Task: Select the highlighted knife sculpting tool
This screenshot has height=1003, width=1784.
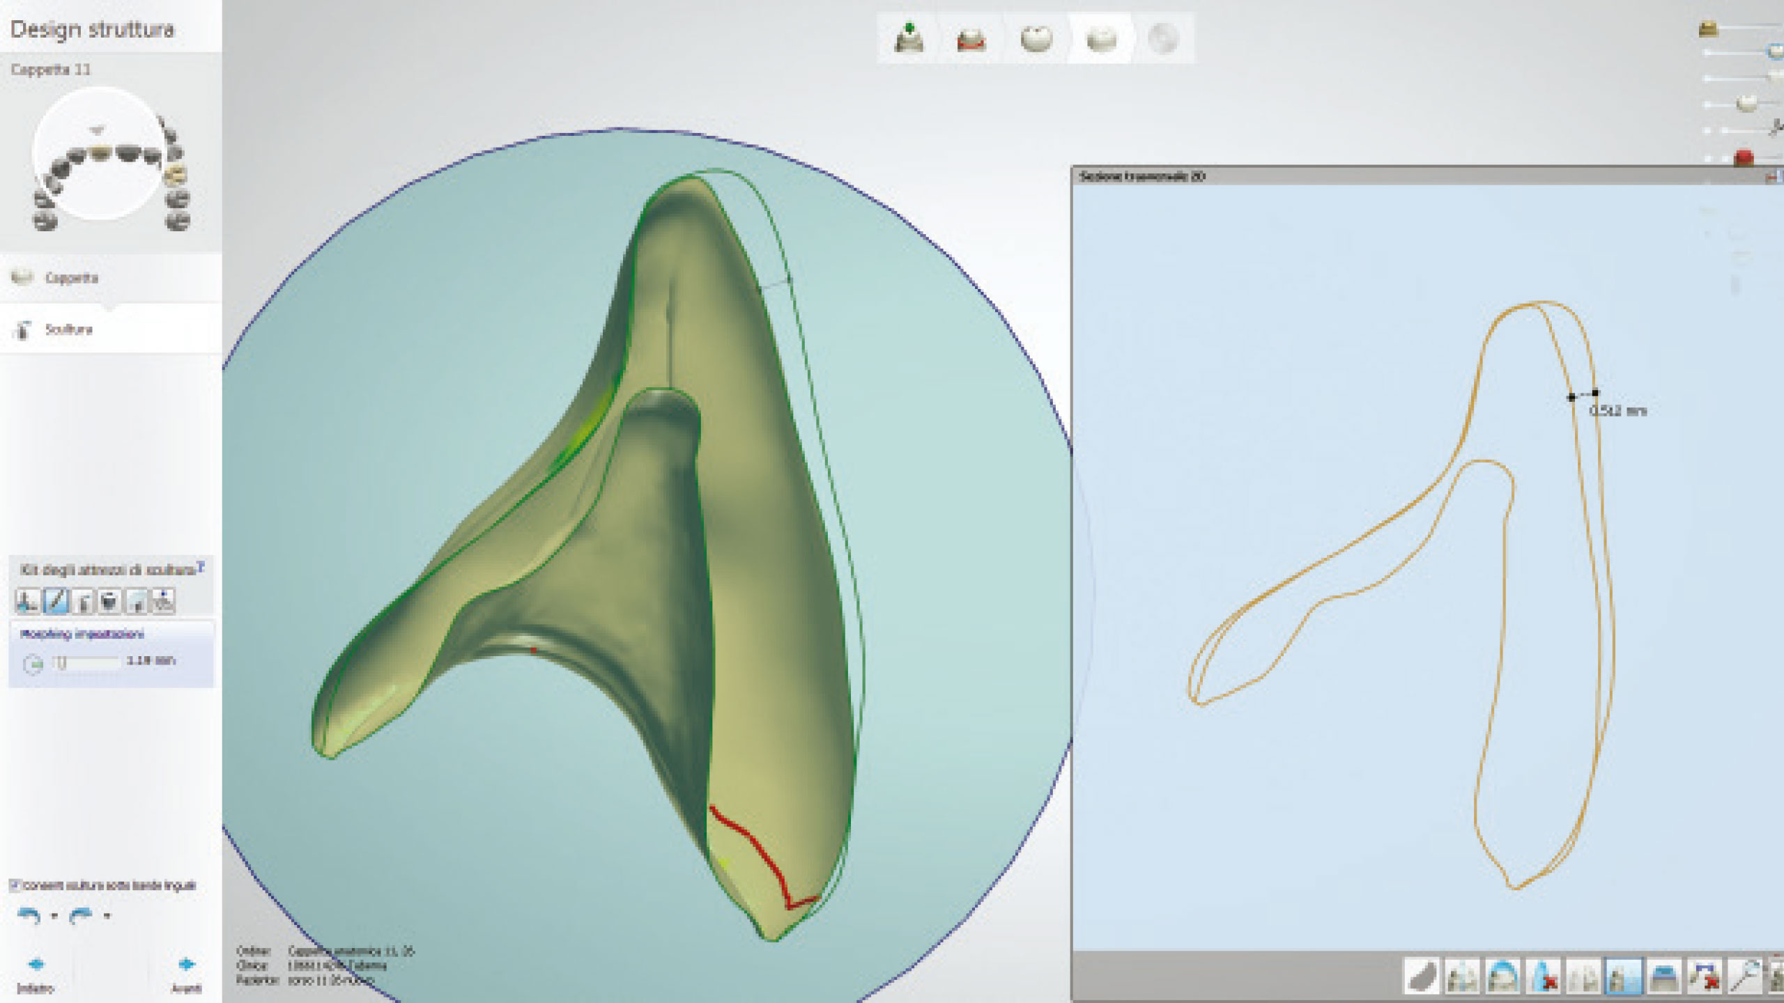Action: (x=55, y=600)
